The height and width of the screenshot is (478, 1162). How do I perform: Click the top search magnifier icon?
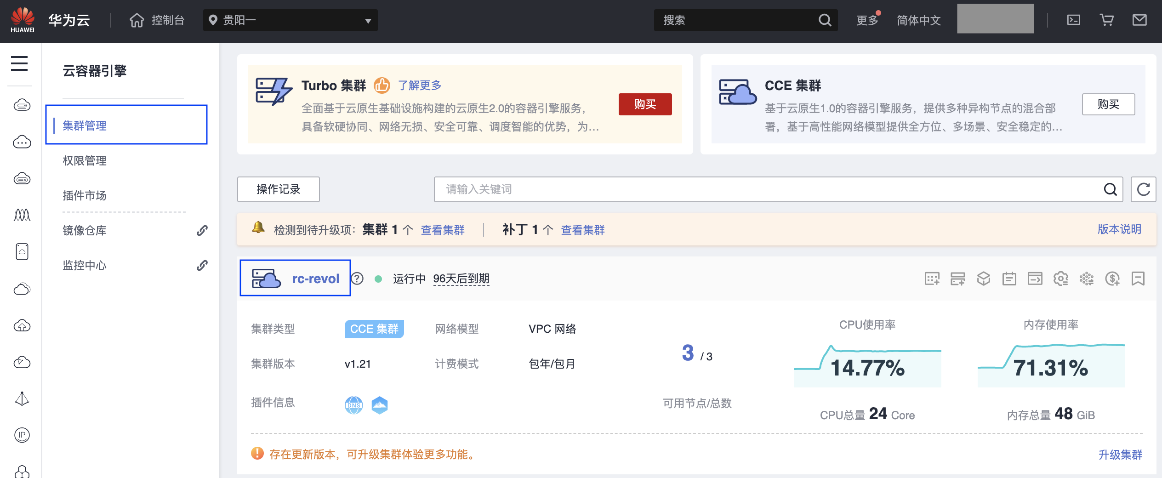(825, 20)
